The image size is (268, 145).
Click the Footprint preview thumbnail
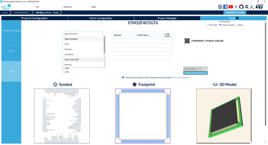pos(143,116)
